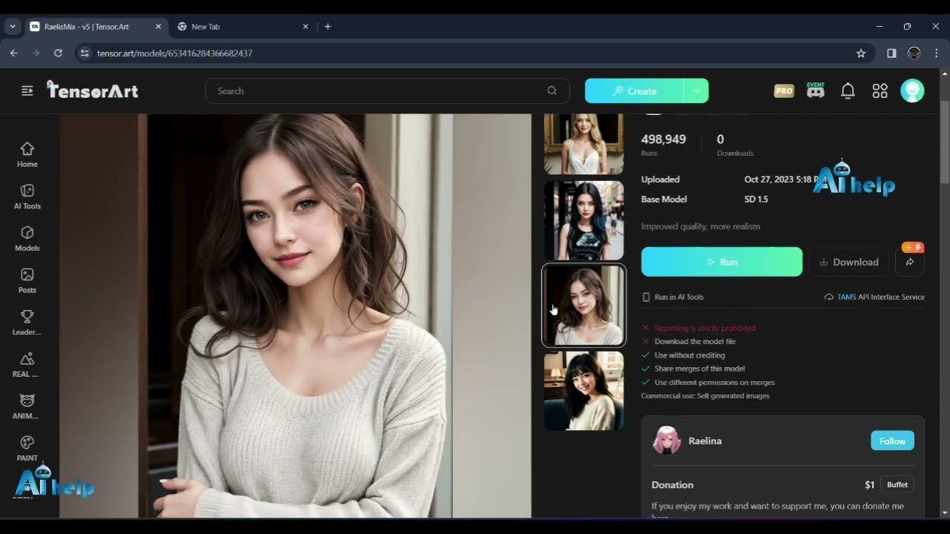Click the share arrow button
The image size is (950, 534).
pos(910,262)
